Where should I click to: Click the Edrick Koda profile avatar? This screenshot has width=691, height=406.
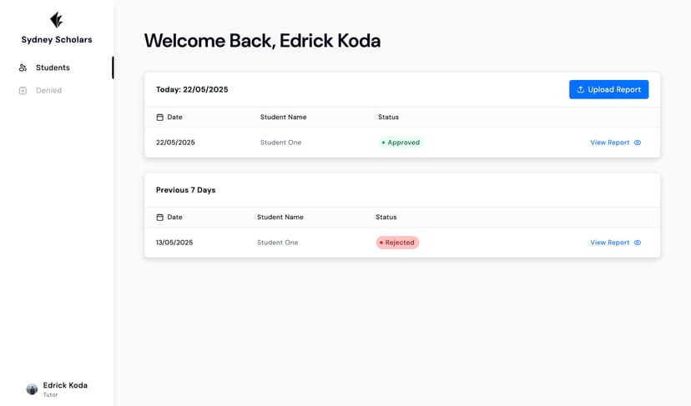click(32, 388)
